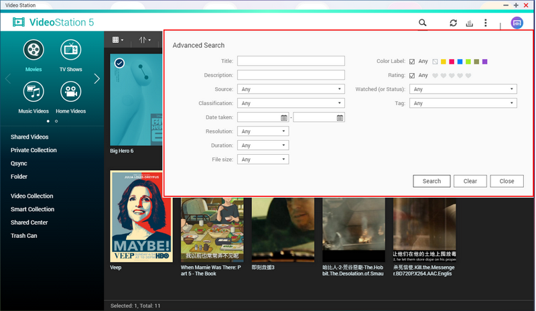Select second category page dot
536x311 pixels.
click(56, 121)
